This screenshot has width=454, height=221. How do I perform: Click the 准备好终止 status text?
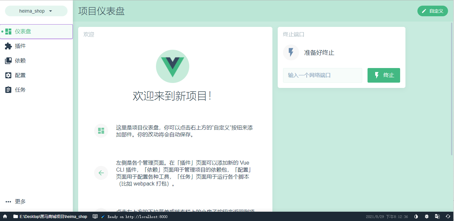click(x=319, y=53)
